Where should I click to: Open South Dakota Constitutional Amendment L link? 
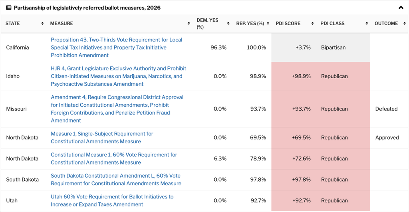click(116, 179)
